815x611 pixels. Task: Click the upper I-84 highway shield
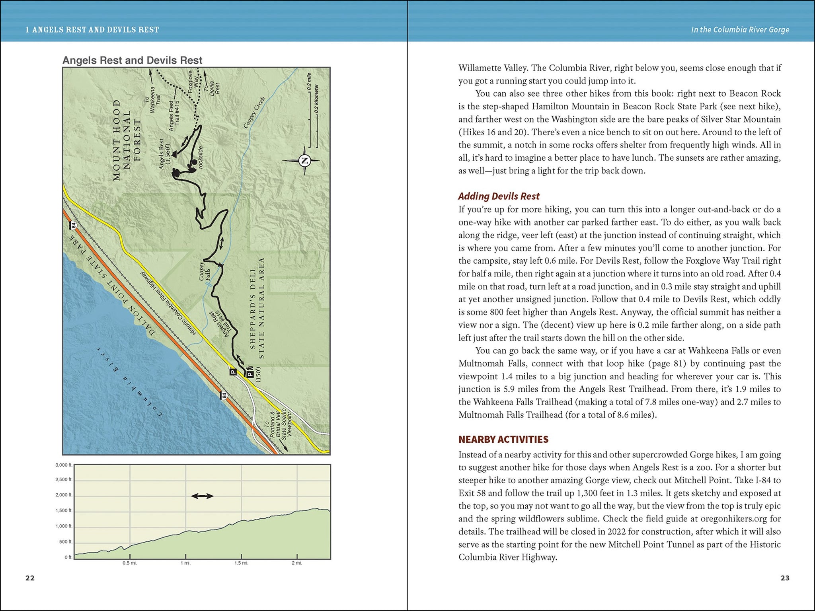click(x=74, y=226)
